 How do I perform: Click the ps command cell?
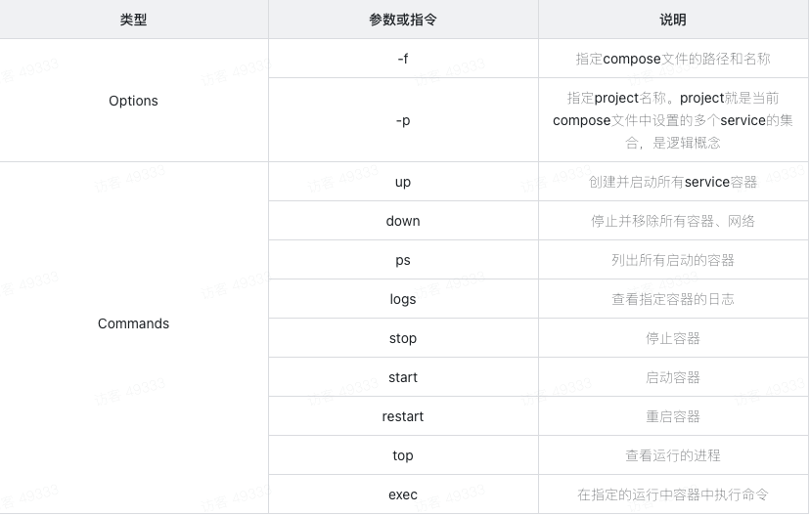(402, 260)
